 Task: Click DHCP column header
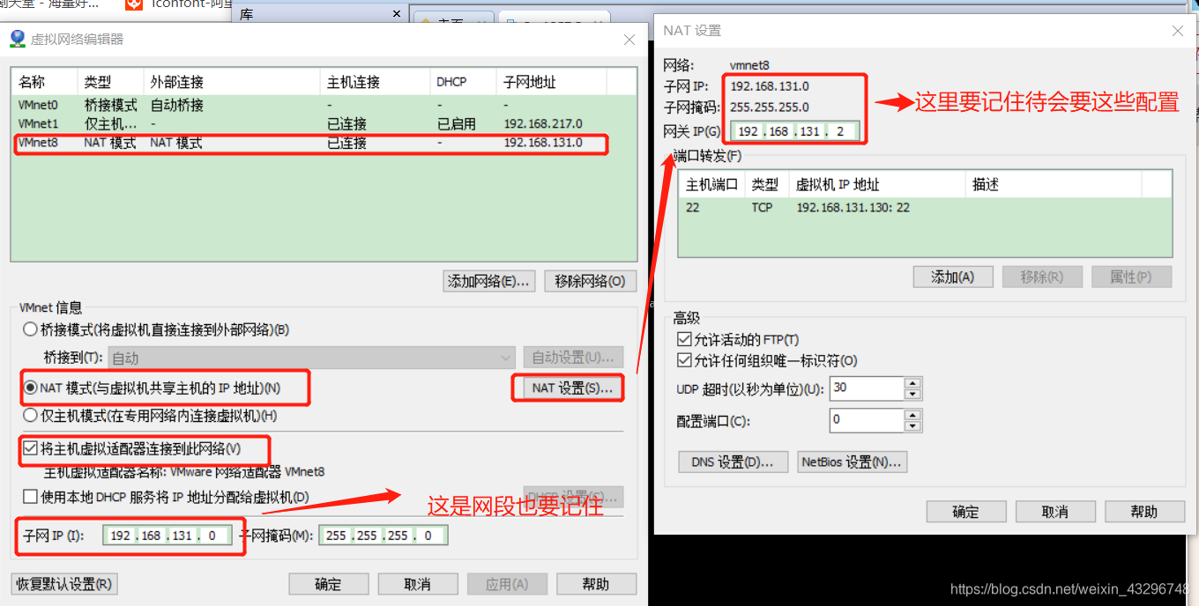coord(463,82)
